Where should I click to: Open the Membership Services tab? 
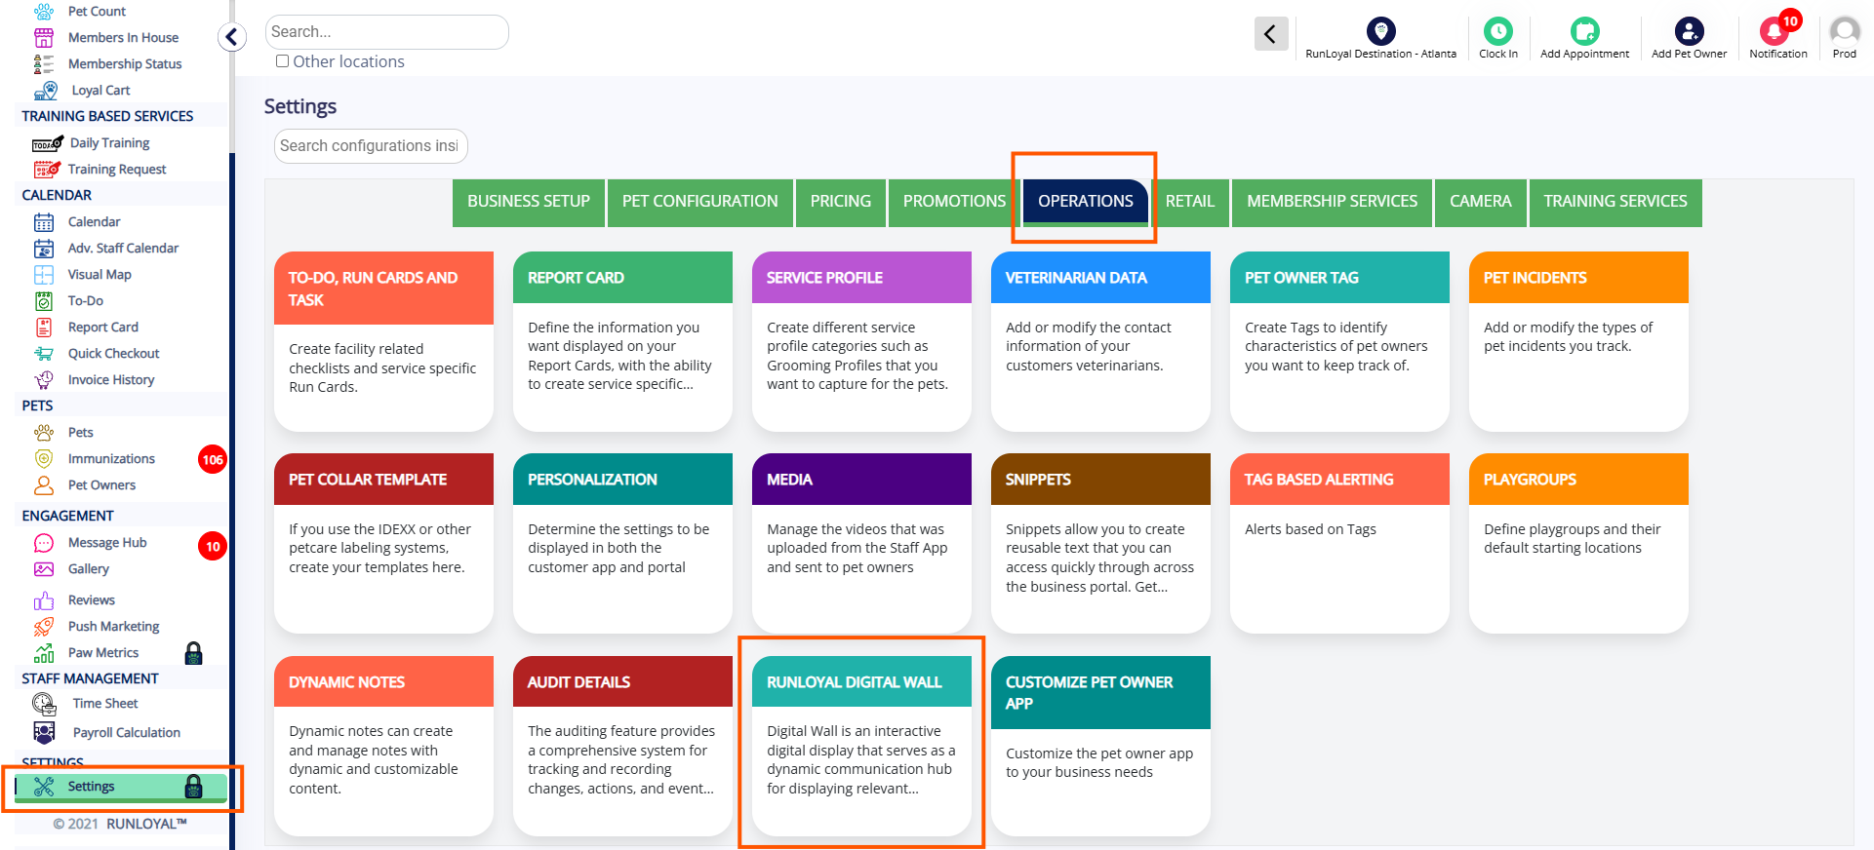click(1333, 203)
